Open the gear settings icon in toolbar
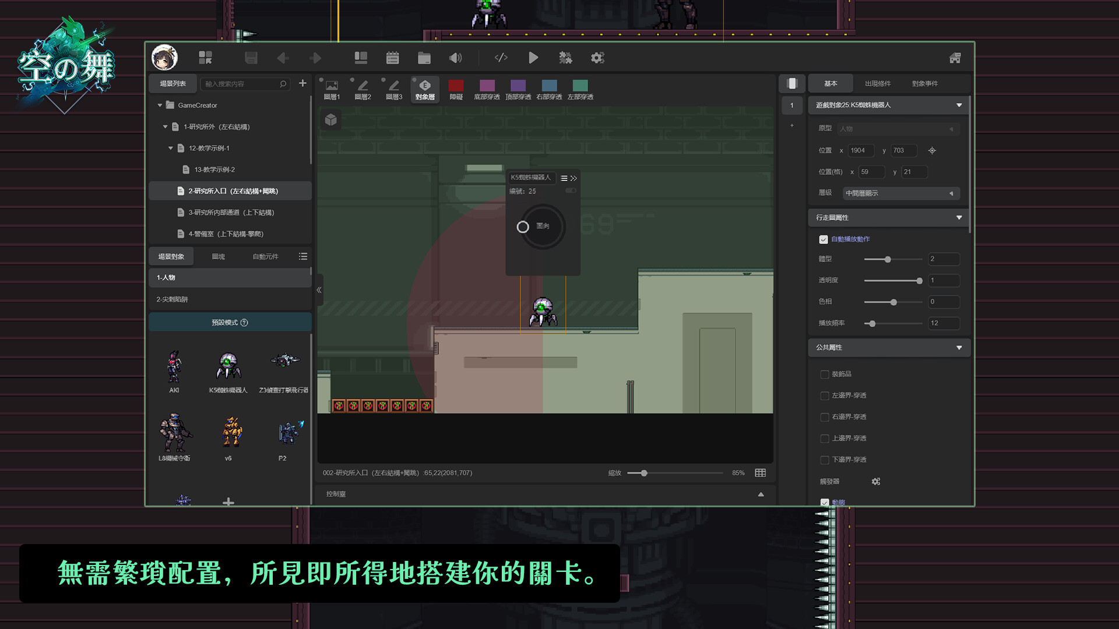Image resolution: width=1119 pixels, height=629 pixels. (597, 58)
